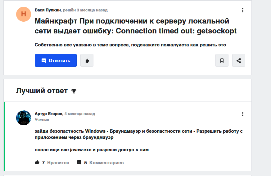
Task: Click the Connection timed out question title
Action: tap(135, 26)
